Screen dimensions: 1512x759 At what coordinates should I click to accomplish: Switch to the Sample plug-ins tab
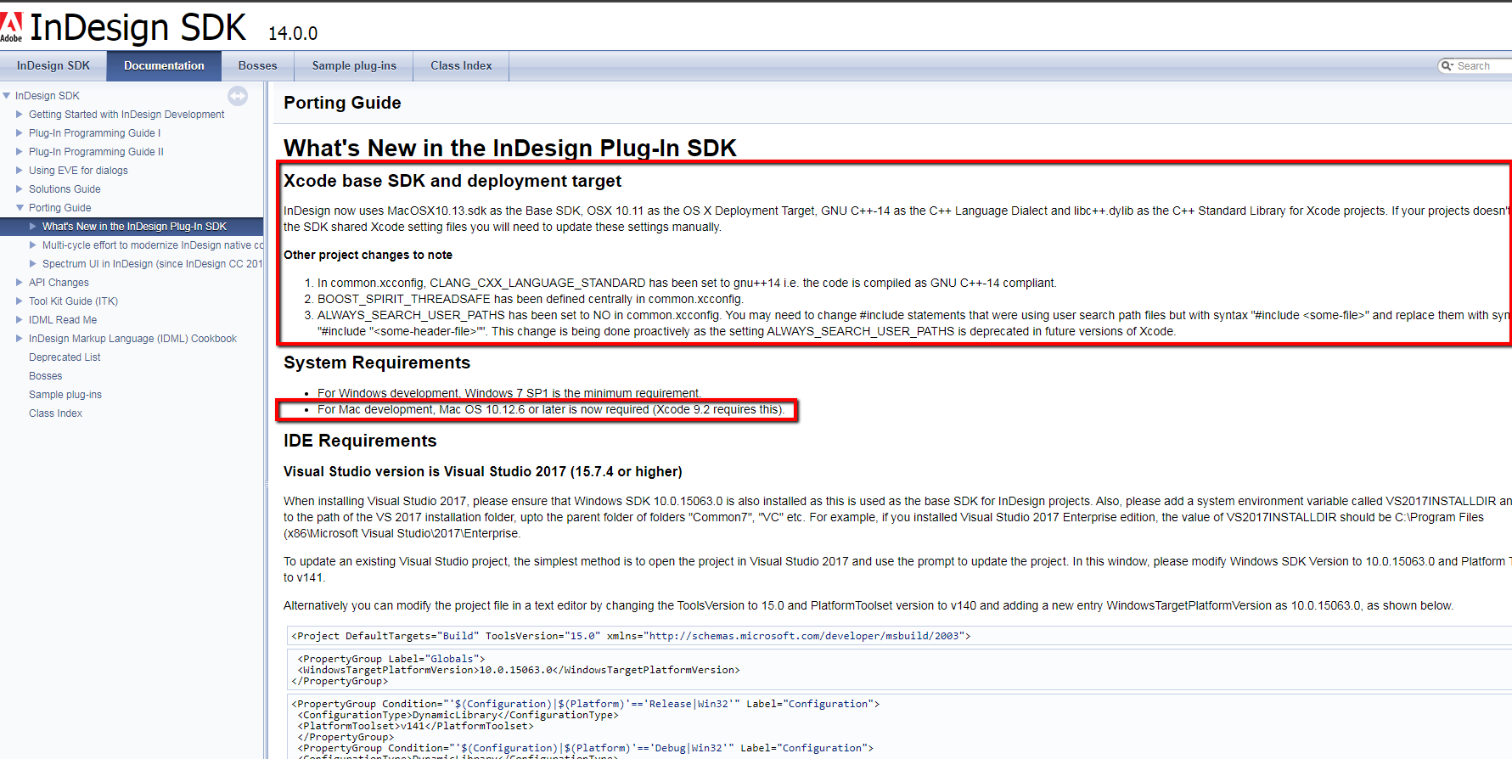pos(354,66)
